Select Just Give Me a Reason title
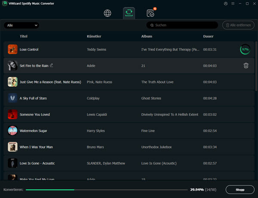The height and width of the screenshot is (198, 258). coord(50,82)
